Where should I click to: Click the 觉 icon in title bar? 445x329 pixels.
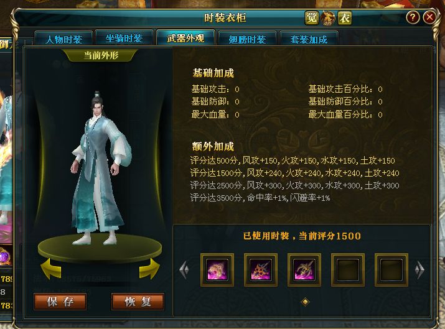click(311, 18)
